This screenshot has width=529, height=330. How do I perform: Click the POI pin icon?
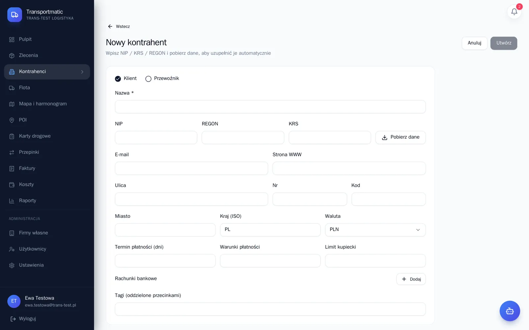point(12,120)
